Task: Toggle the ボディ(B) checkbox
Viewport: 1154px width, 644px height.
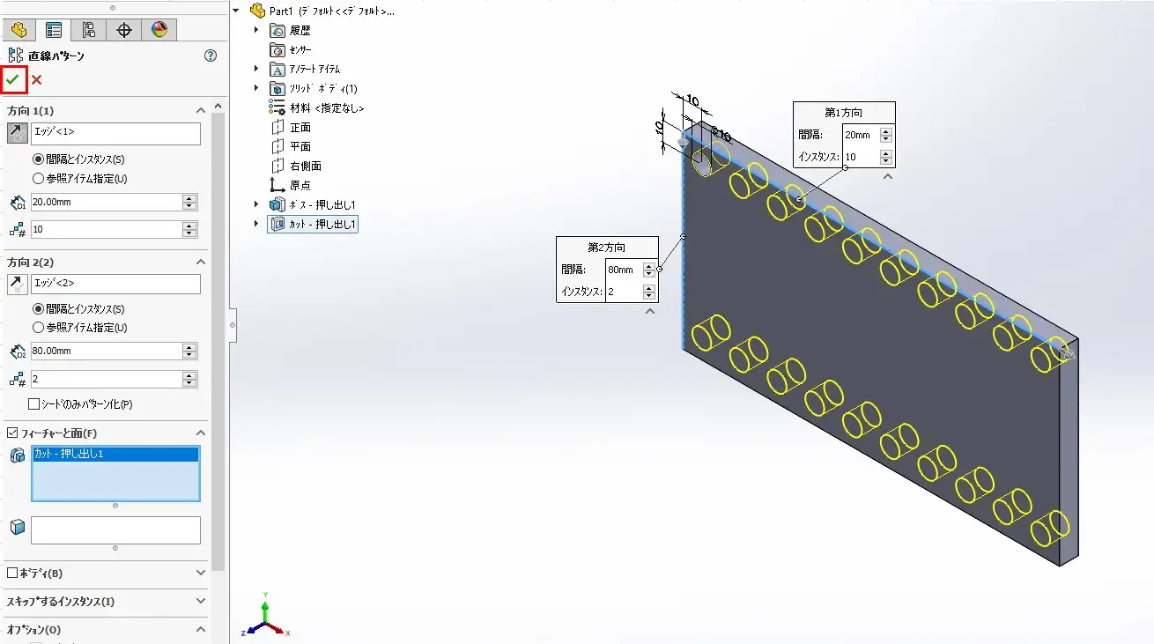Action: [12, 574]
